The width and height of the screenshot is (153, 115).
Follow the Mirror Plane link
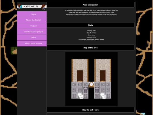110,12
